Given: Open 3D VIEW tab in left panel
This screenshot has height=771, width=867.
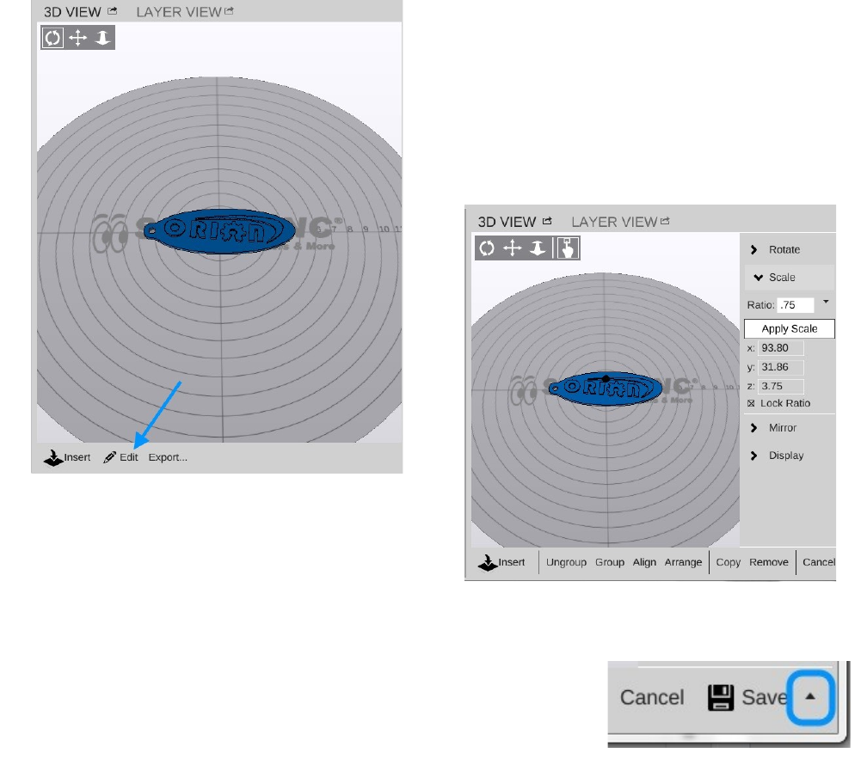Looking at the screenshot, I should click(x=72, y=12).
